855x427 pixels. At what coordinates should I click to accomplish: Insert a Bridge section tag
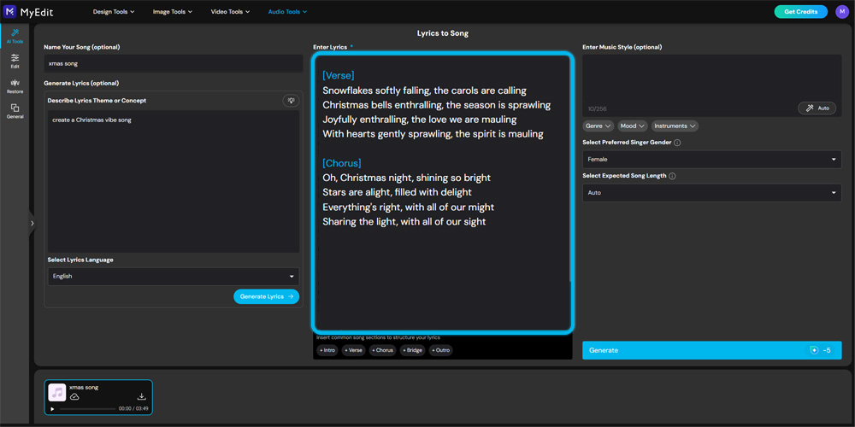(413, 350)
